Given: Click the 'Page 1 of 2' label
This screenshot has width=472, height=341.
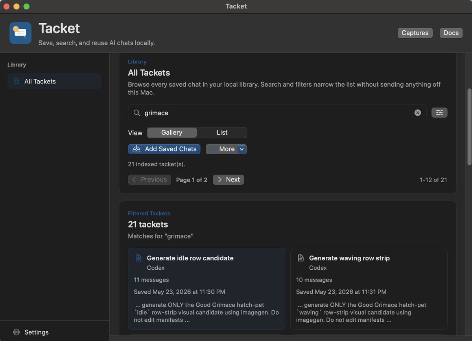Looking at the screenshot, I should 192,180.
